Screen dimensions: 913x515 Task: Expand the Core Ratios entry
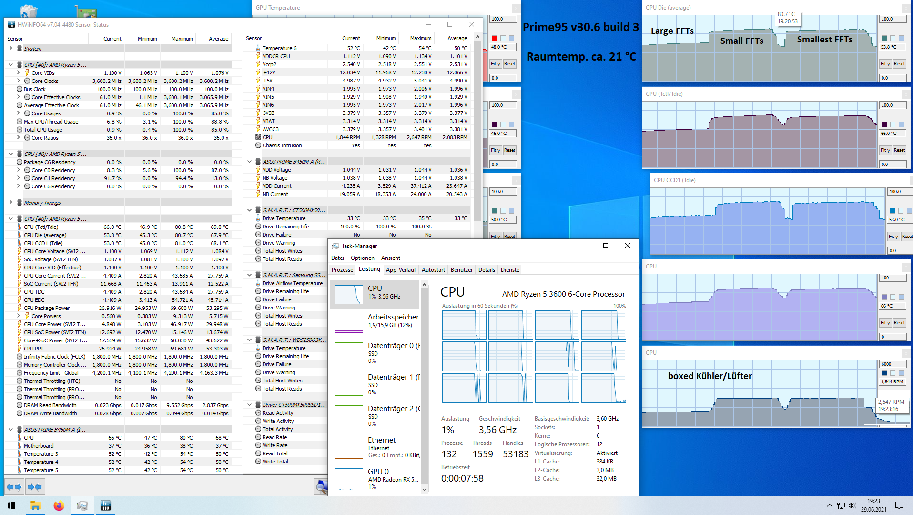[19, 138]
